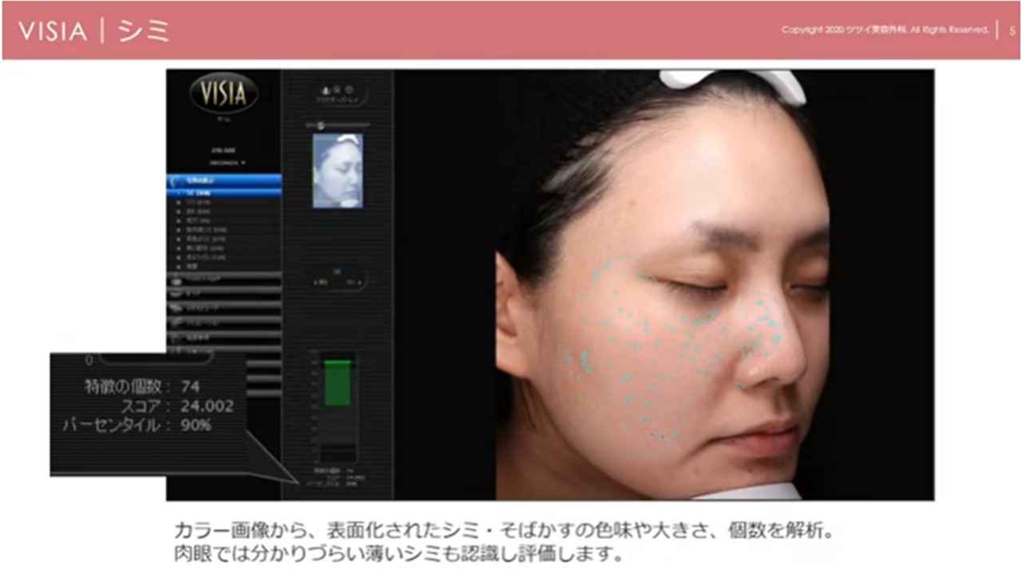This screenshot has width=1022, height=575.
Task: Click the face icon on the highlighted analysis header
Action: click(173, 181)
